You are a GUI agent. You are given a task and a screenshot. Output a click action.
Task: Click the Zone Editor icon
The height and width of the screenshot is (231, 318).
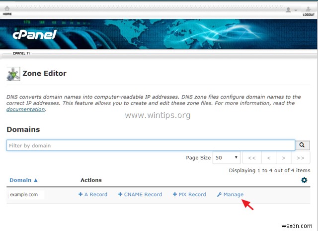pyautogui.click(x=13, y=74)
